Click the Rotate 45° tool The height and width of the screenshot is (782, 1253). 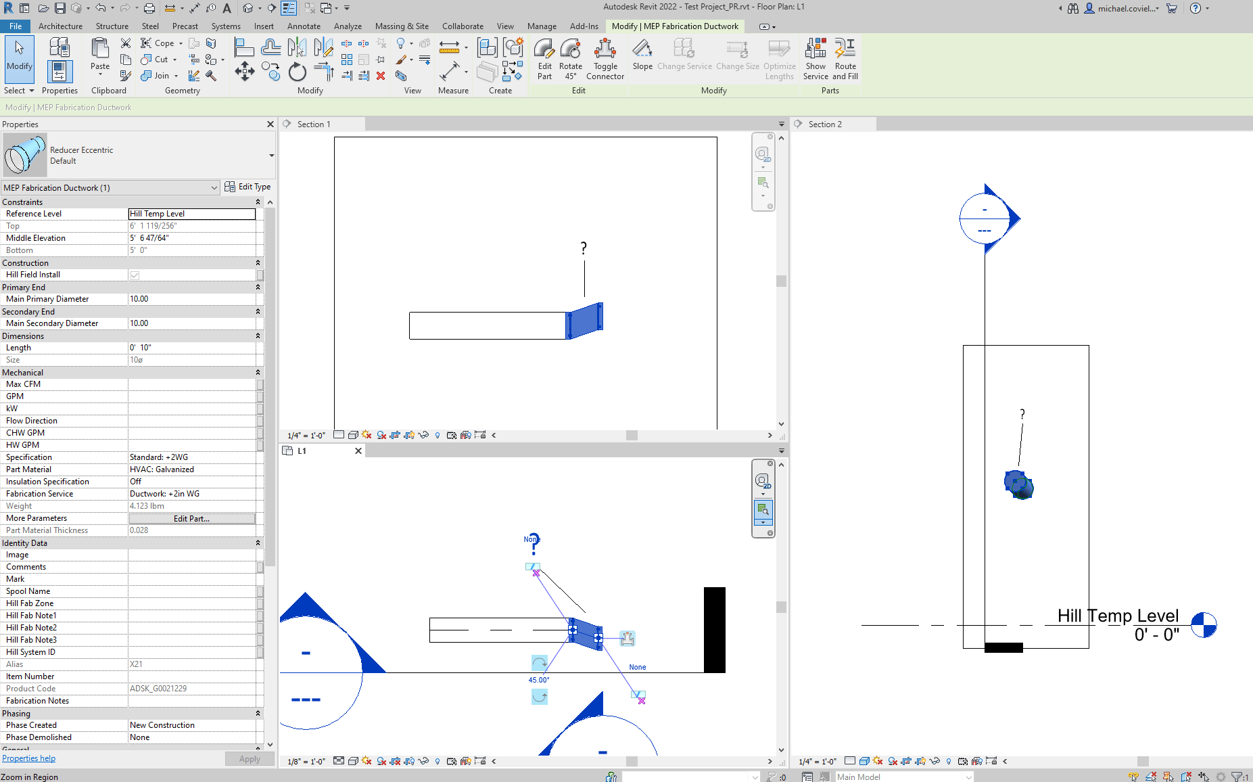pyautogui.click(x=570, y=57)
